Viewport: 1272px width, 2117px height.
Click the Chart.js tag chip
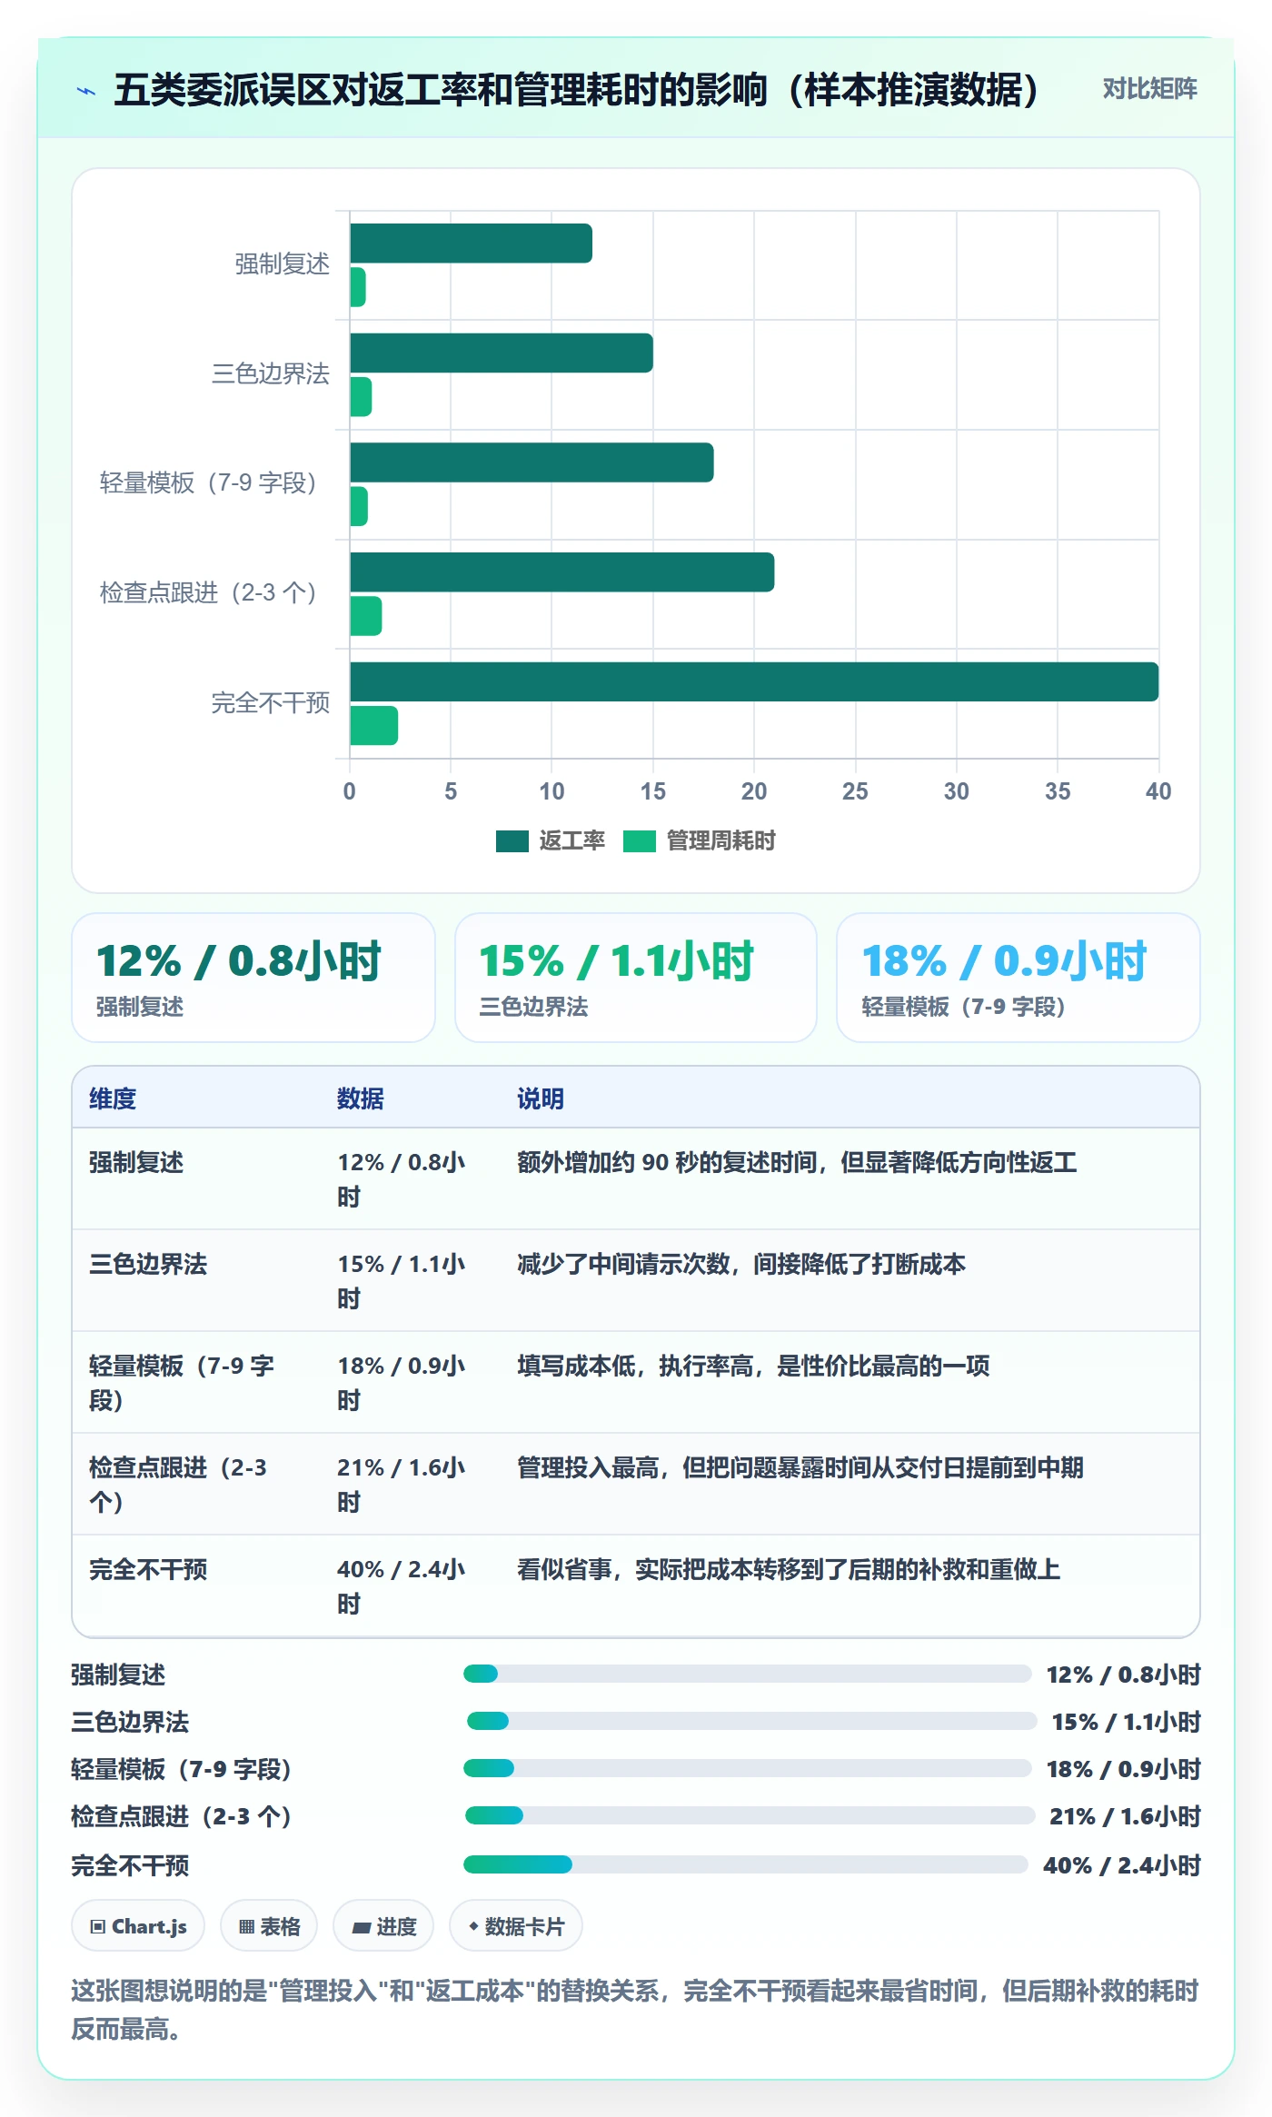(138, 1925)
